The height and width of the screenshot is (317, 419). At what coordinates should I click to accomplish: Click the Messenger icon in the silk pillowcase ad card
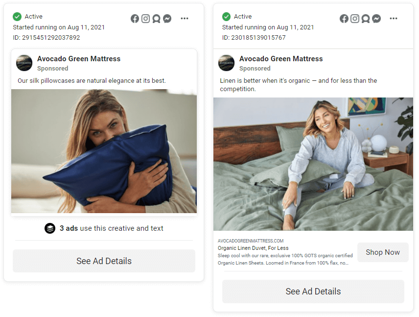point(167,19)
